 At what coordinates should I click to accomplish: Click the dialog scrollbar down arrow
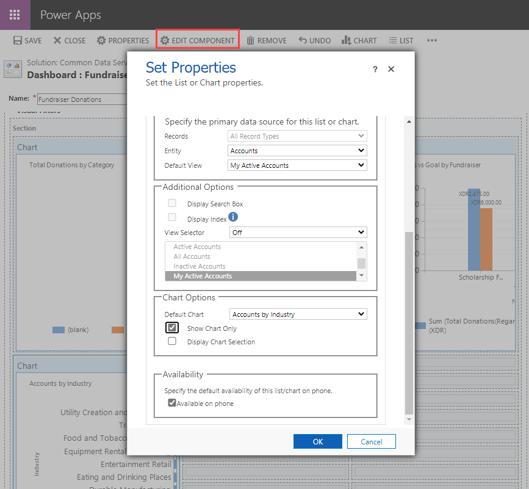coord(409,419)
